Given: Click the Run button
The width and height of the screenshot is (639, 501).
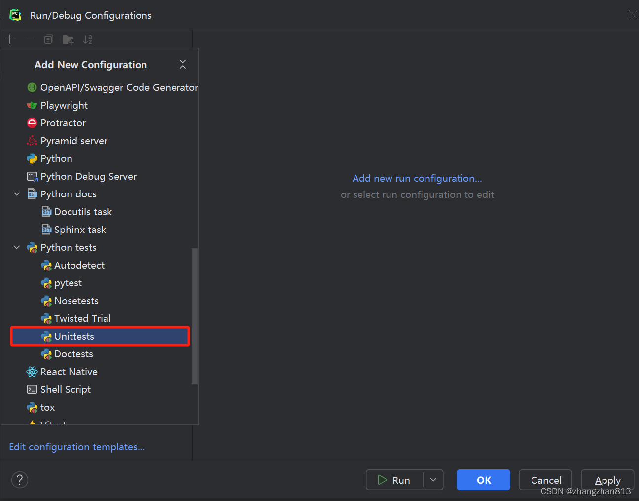Looking at the screenshot, I should coord(394,480).
